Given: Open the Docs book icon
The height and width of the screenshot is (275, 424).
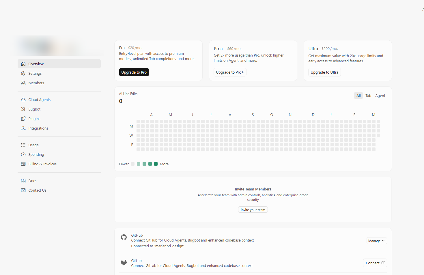Looking at the screenshot, I should 23,181.
